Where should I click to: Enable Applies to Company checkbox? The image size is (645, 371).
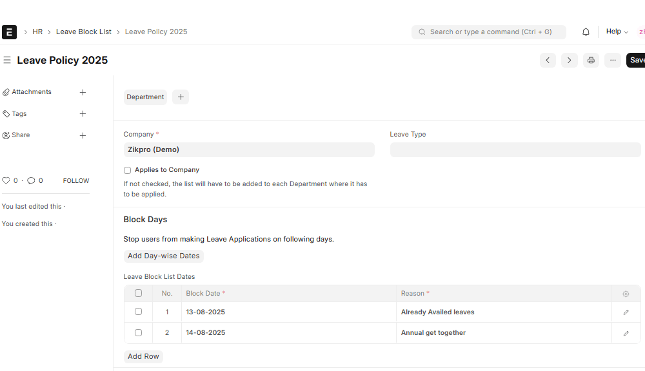(127, 170)
